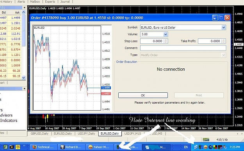Select Market Watch row with Ask 2.0248

11,28
